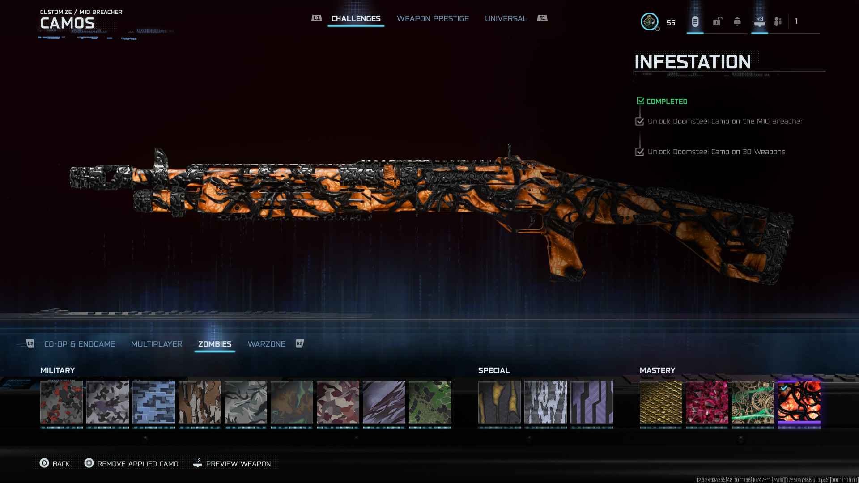The height and width of the screenshot is (483, 859).
Task: Select the gold scale mastery camo swatch
Action: click(661, 402)
